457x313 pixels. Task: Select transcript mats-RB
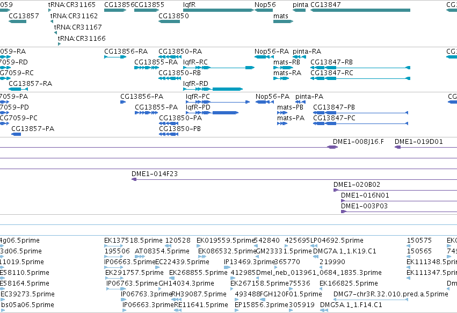[284, 68]
